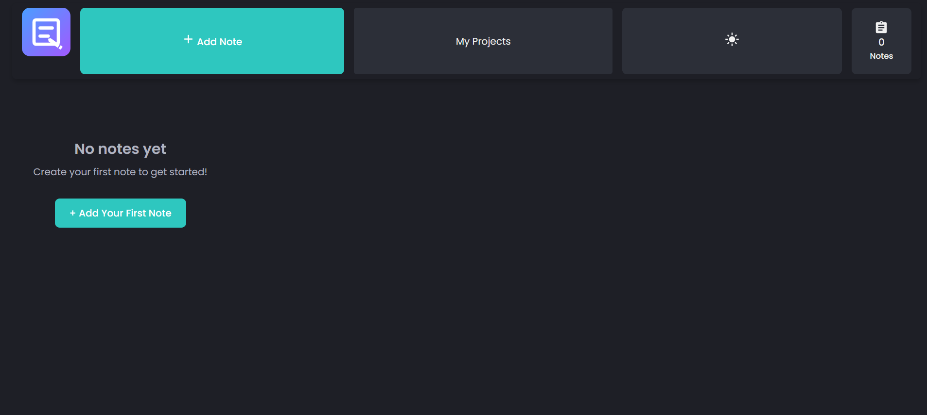Click the word yet in the empty-state heading
927x415 pixels.
tap(155, 149)
